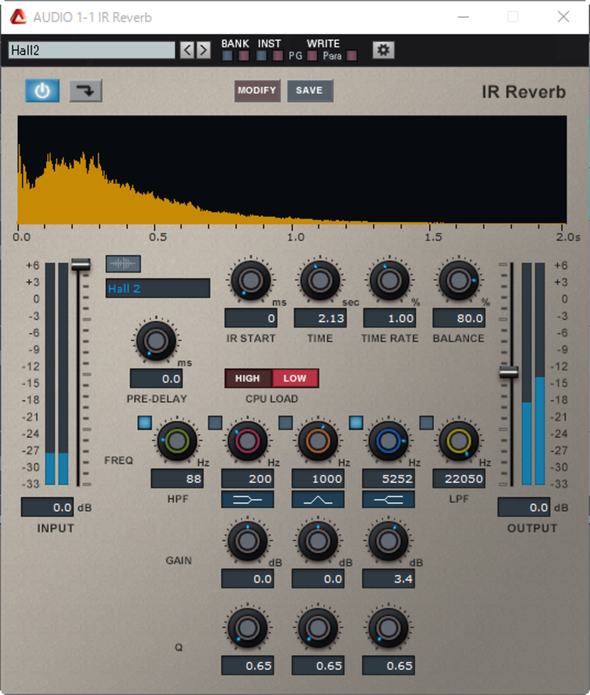Toggle the 1000 Hz band enable square
This screenshot has height=695, width=590.
[x=285, y=422]
